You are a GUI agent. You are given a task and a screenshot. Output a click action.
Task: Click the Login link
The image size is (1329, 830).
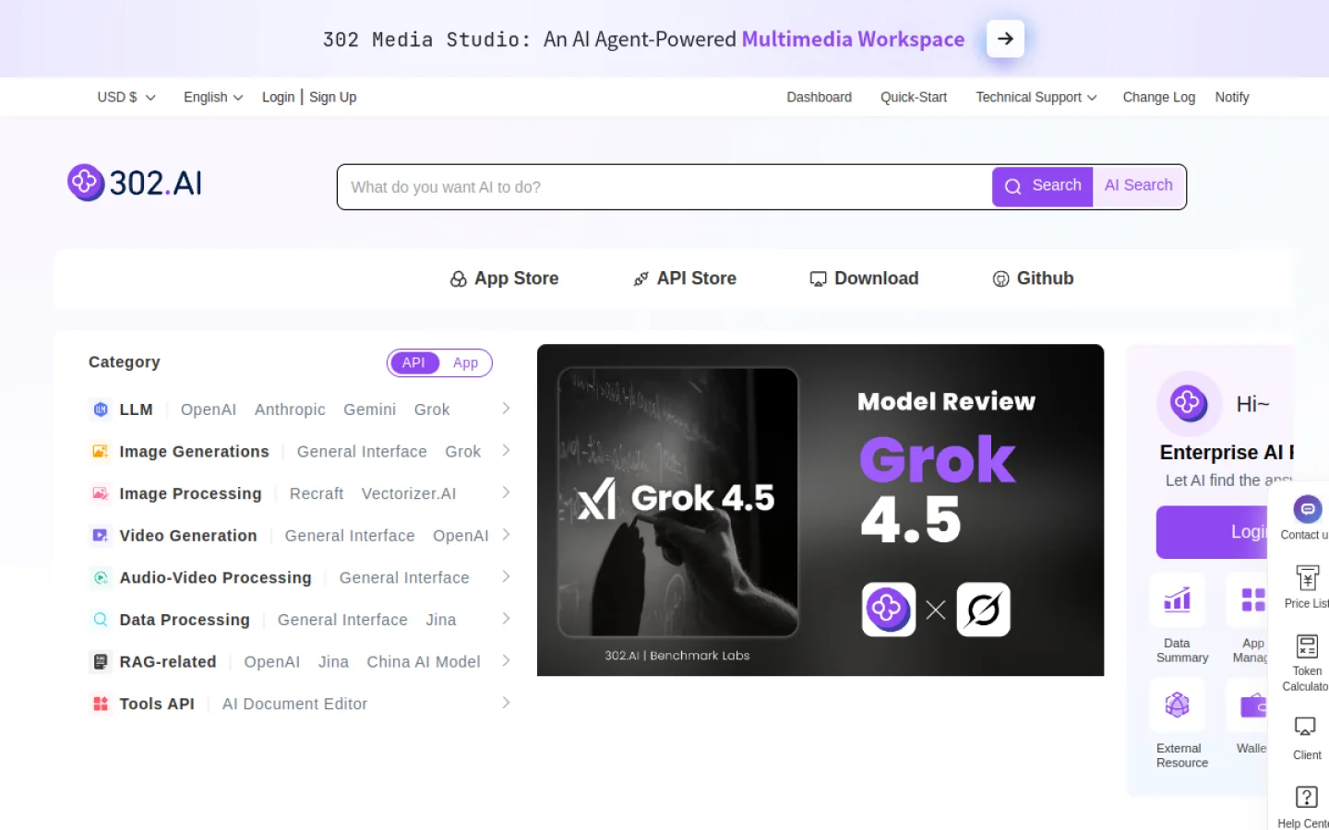pos(278,97)
